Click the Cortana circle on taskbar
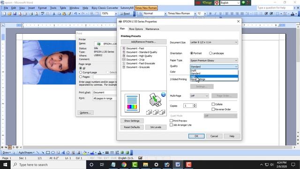300x169 pixels. point(91,165)
